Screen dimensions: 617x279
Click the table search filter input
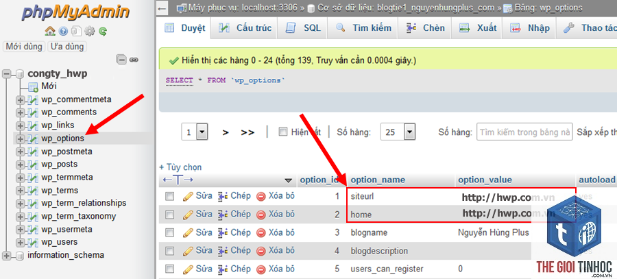pos(524,132)
